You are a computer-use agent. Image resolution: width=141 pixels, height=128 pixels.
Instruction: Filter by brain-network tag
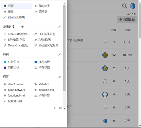click(14, 90)
